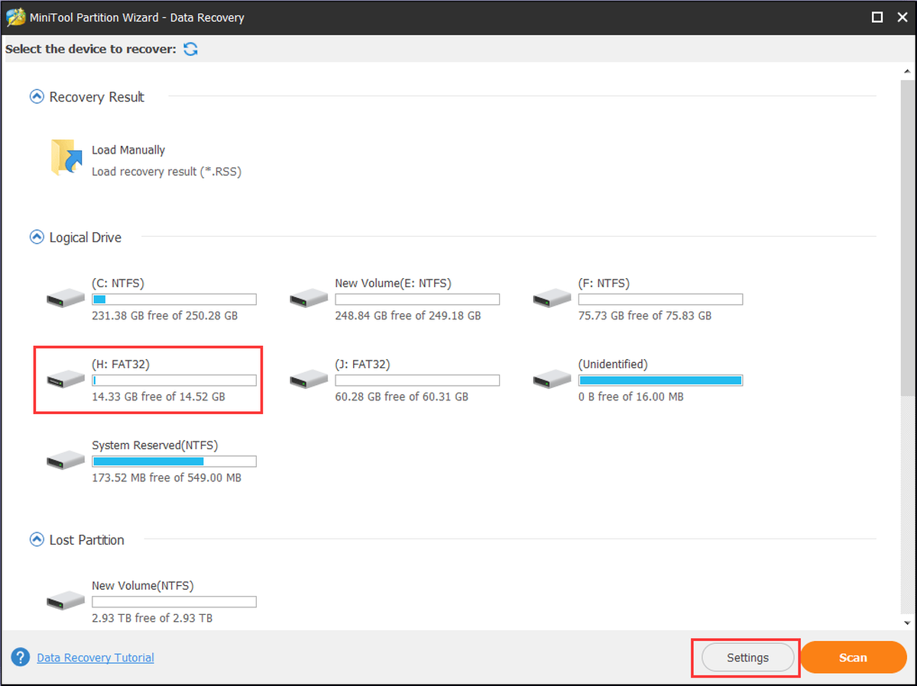This screenshot has height=686, width=917.
Task: Click the refresh device list icon
Action: 190,49
